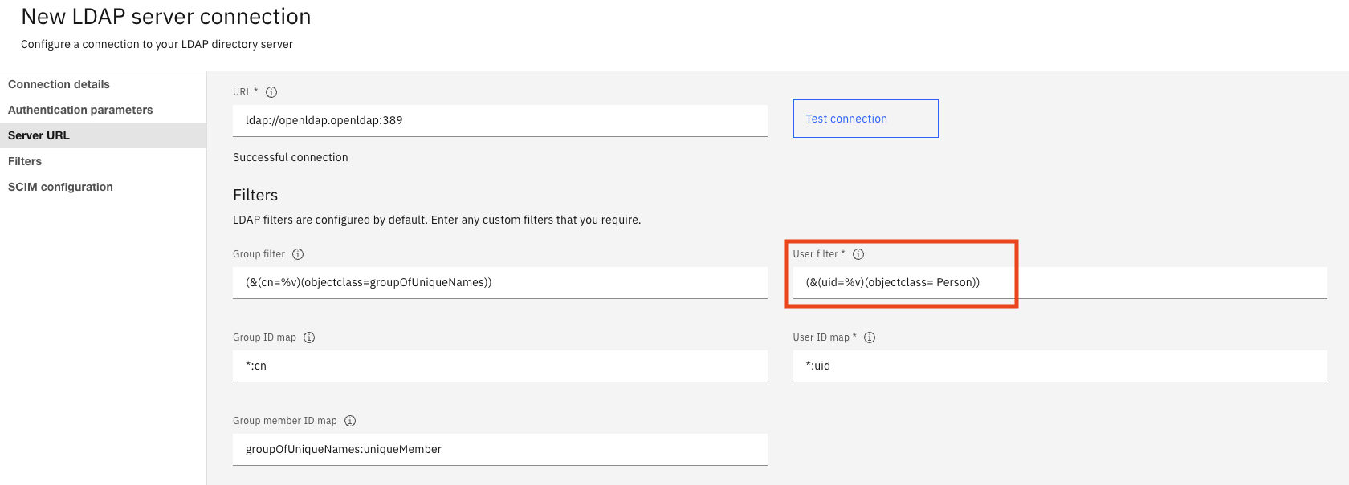Click the New LDAP server connection page title
The height and width of the screenshot is (485, 1349).
click(166, 17)
